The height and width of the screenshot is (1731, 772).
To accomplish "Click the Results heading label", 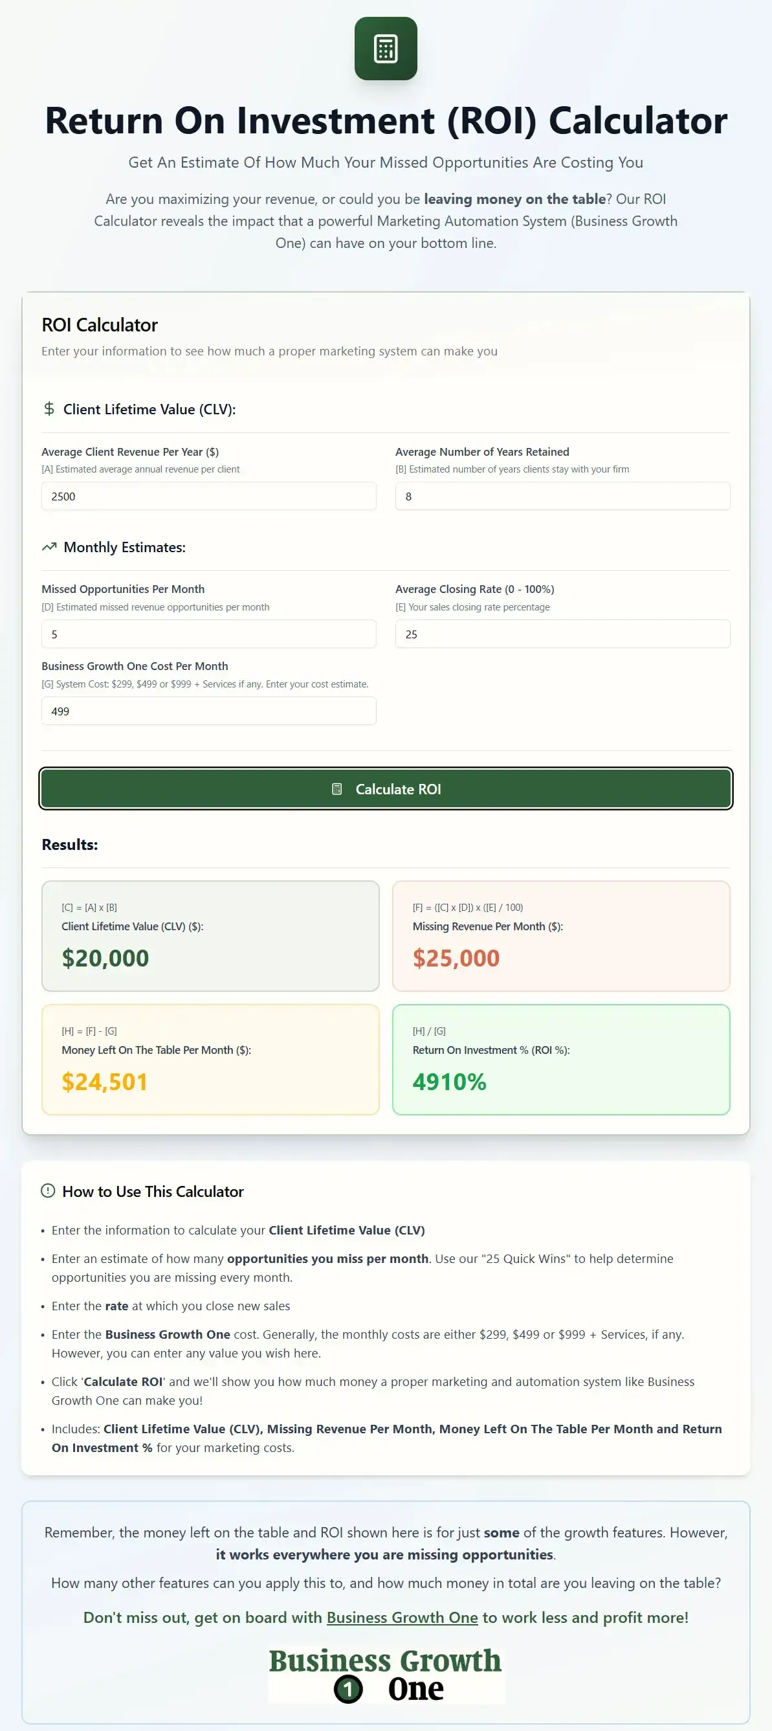I will point(69,844).
